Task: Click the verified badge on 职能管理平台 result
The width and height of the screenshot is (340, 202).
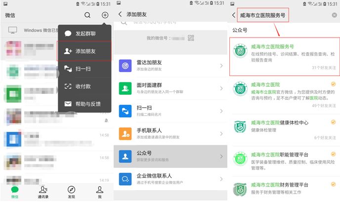Action: click(x=333, y=154)
